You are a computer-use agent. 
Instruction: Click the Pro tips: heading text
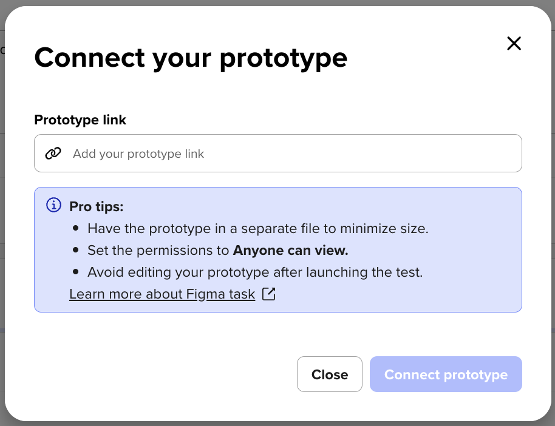click(x=97, y=207)
